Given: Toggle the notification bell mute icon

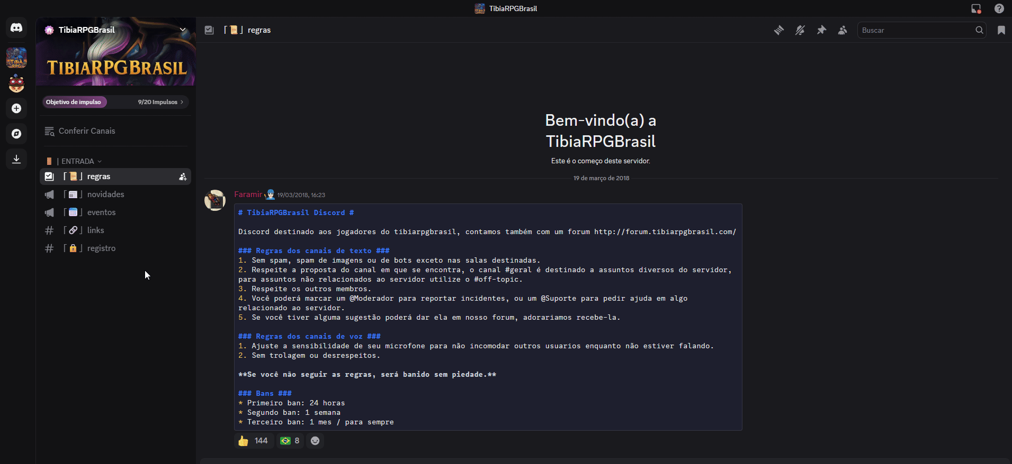Looking at the screenshot, I should click(x=800, y=30).
